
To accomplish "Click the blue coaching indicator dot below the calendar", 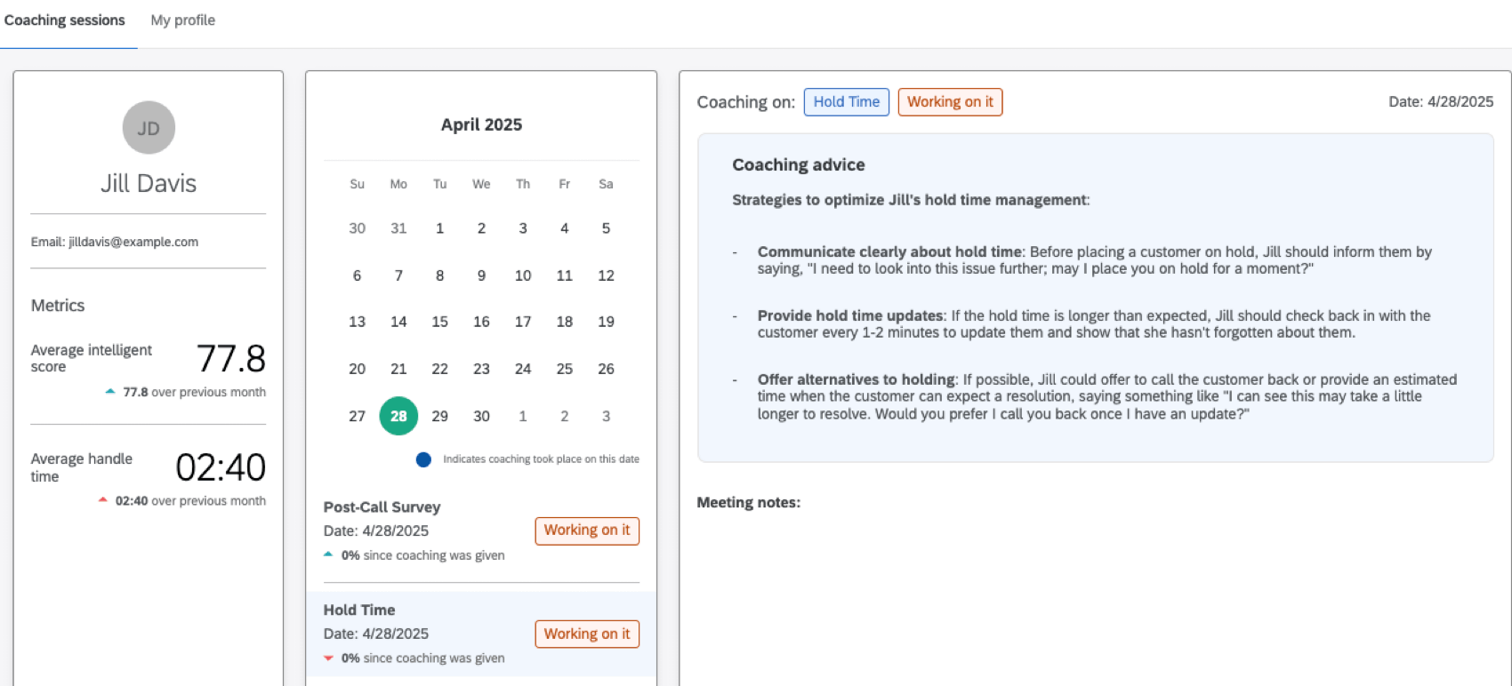I will pos(422,459).
